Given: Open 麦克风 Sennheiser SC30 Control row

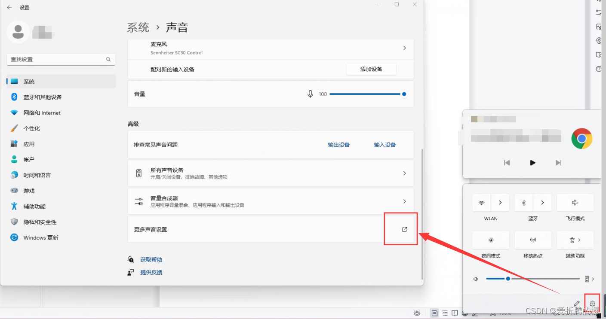Looking at the screenshot, I should click(x=271, y=48).
